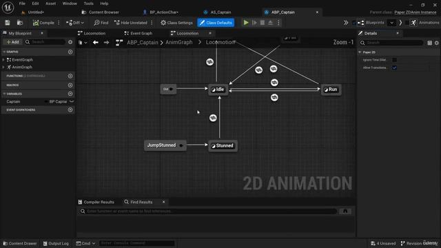The height and width of the screenshot is (248, 441).
Task: Open graph bookmarks dropdown
Action: (x=83, y=43)
